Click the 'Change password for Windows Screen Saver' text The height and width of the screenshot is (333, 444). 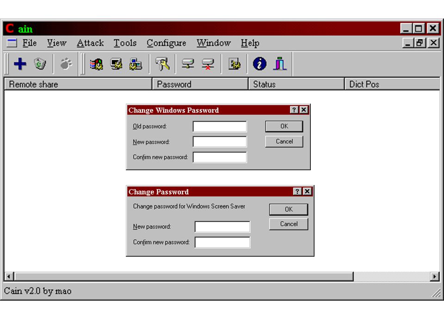[189, 206]
